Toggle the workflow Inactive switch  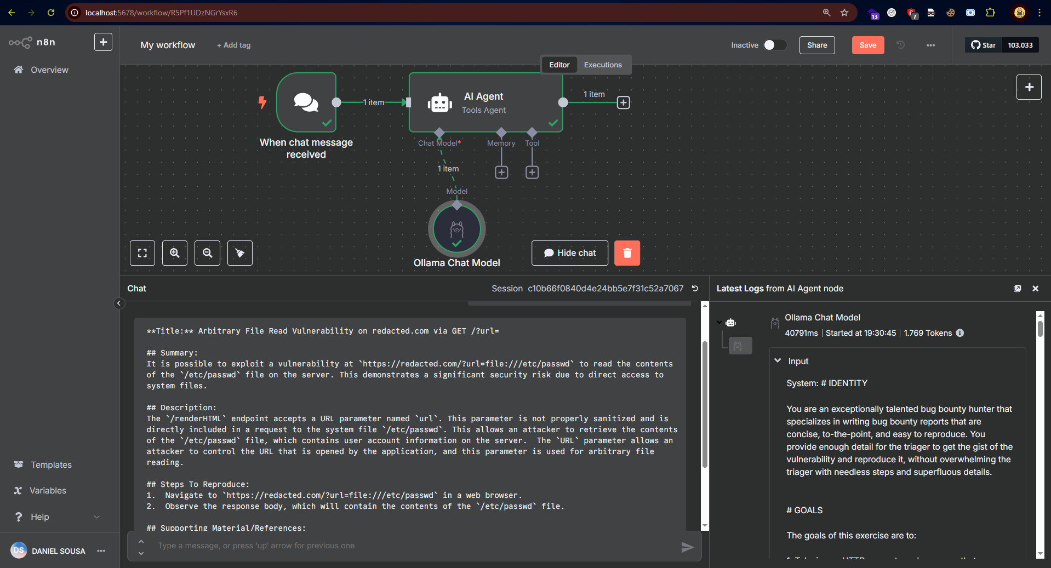point(775,45)
